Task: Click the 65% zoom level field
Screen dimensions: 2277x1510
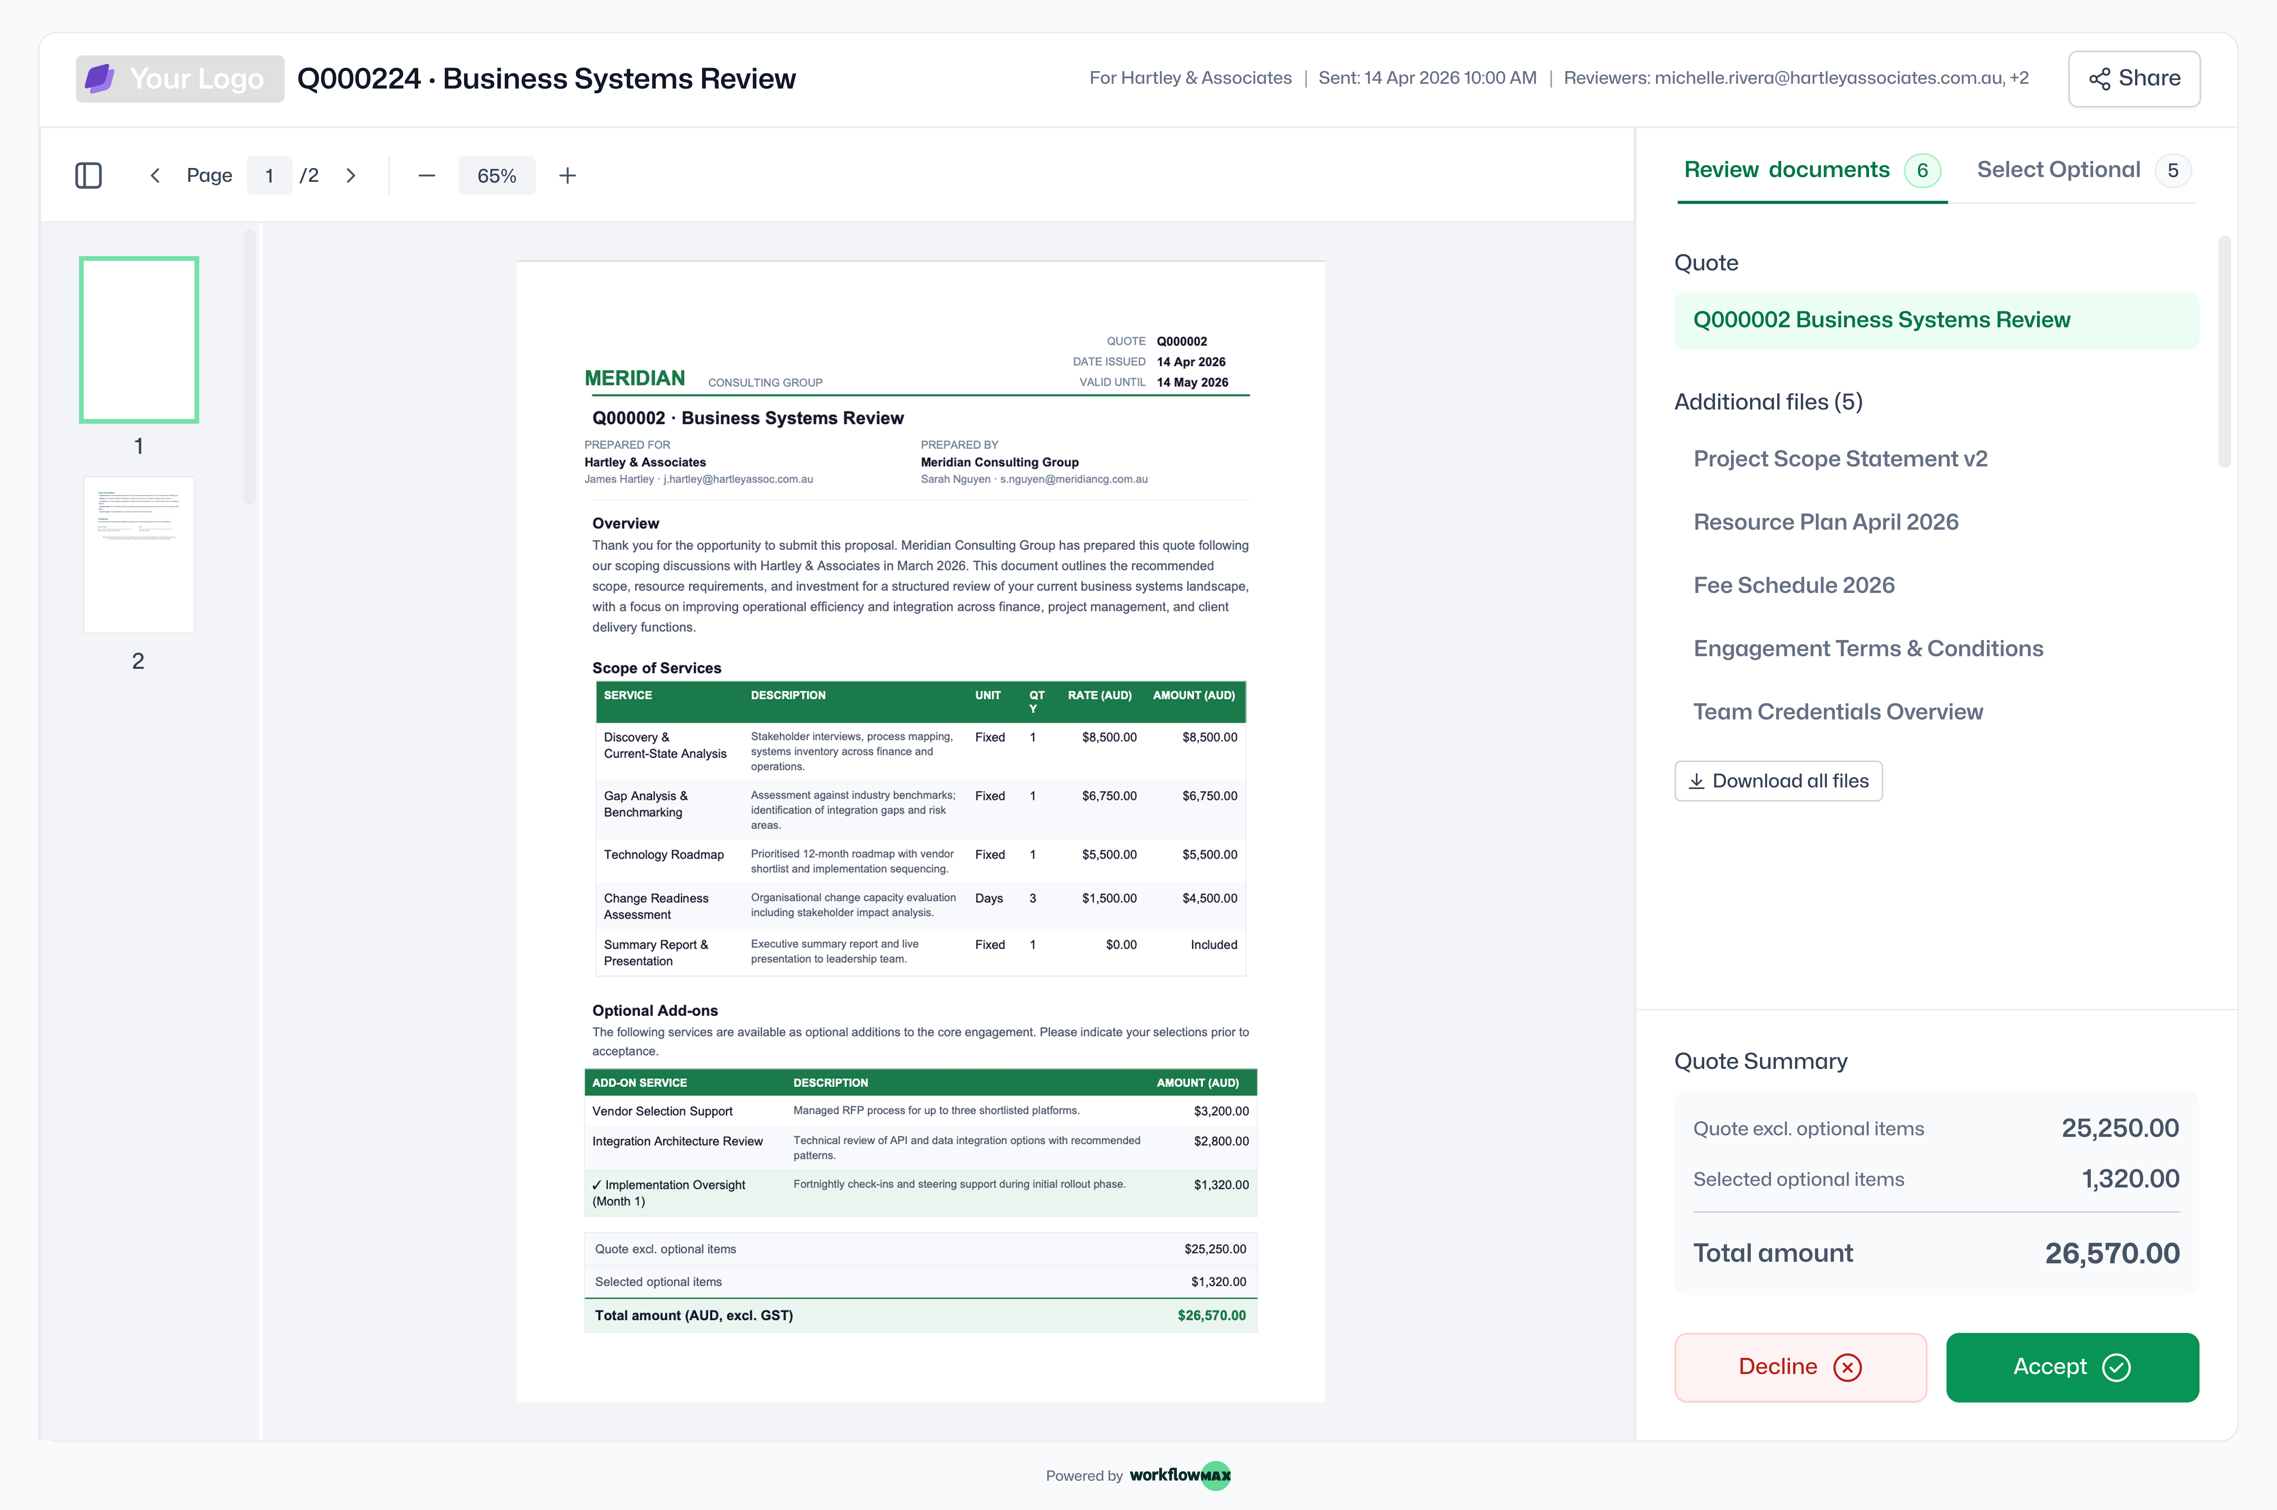Action: 497,175
